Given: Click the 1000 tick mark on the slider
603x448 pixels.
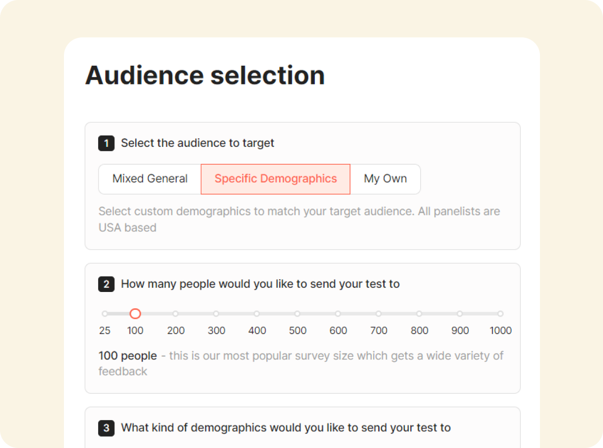Looking at the screenshot, I should (x=500, y=313).
